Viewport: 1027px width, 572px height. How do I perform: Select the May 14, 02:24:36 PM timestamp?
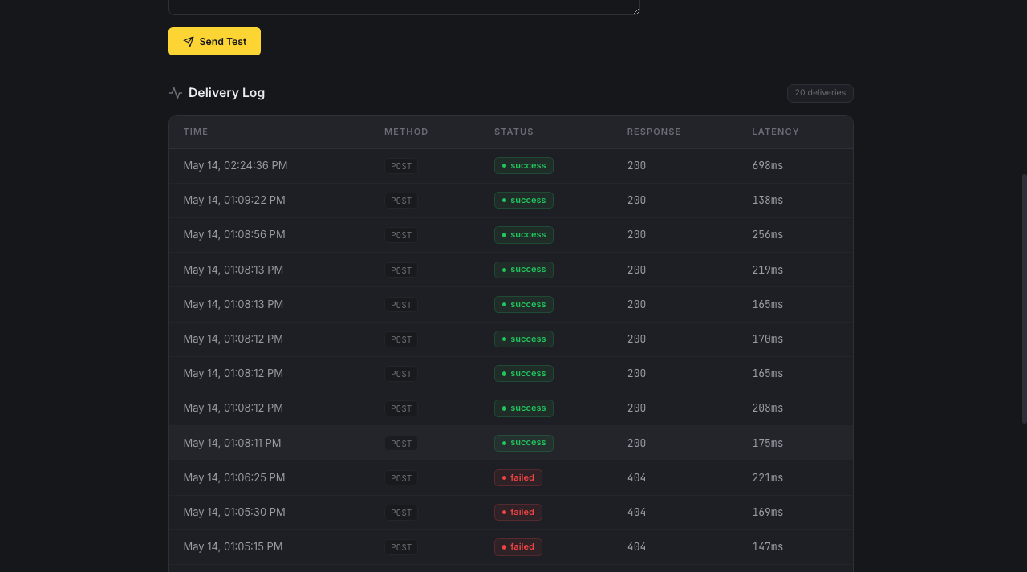pyautogui.click(x=235, y=165)
